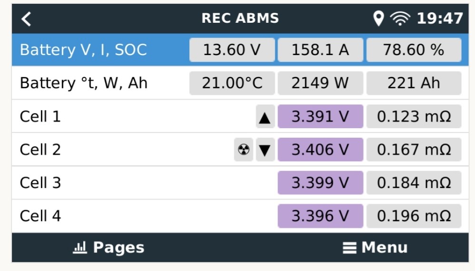Click the Wi-Fi signal icon
Viewport: 475px width, 271px height.
pos(400,19)
